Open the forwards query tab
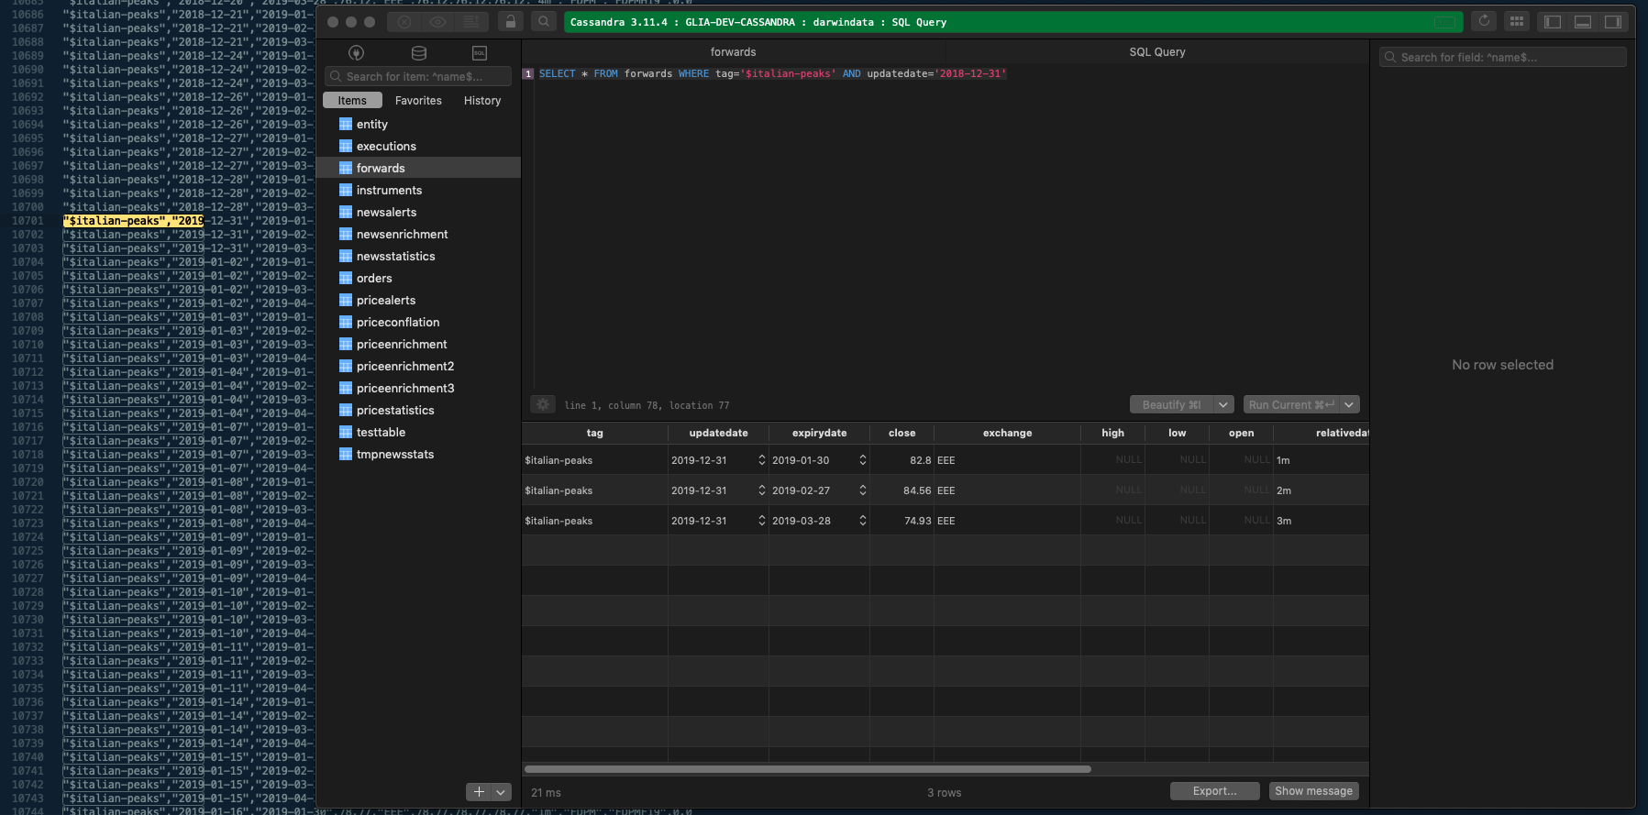The height and width of the screenshot is (815, 1648). [x=734, y=52]
